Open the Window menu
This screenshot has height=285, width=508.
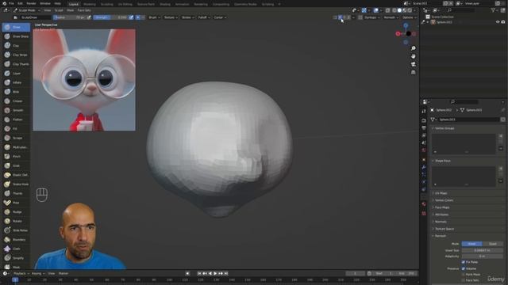[x=45, y=3]
